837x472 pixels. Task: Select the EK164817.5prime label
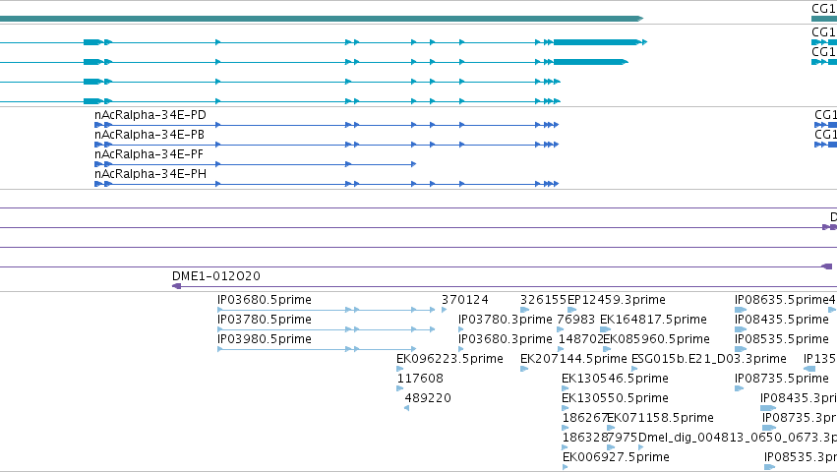click(x=653, y=320)
